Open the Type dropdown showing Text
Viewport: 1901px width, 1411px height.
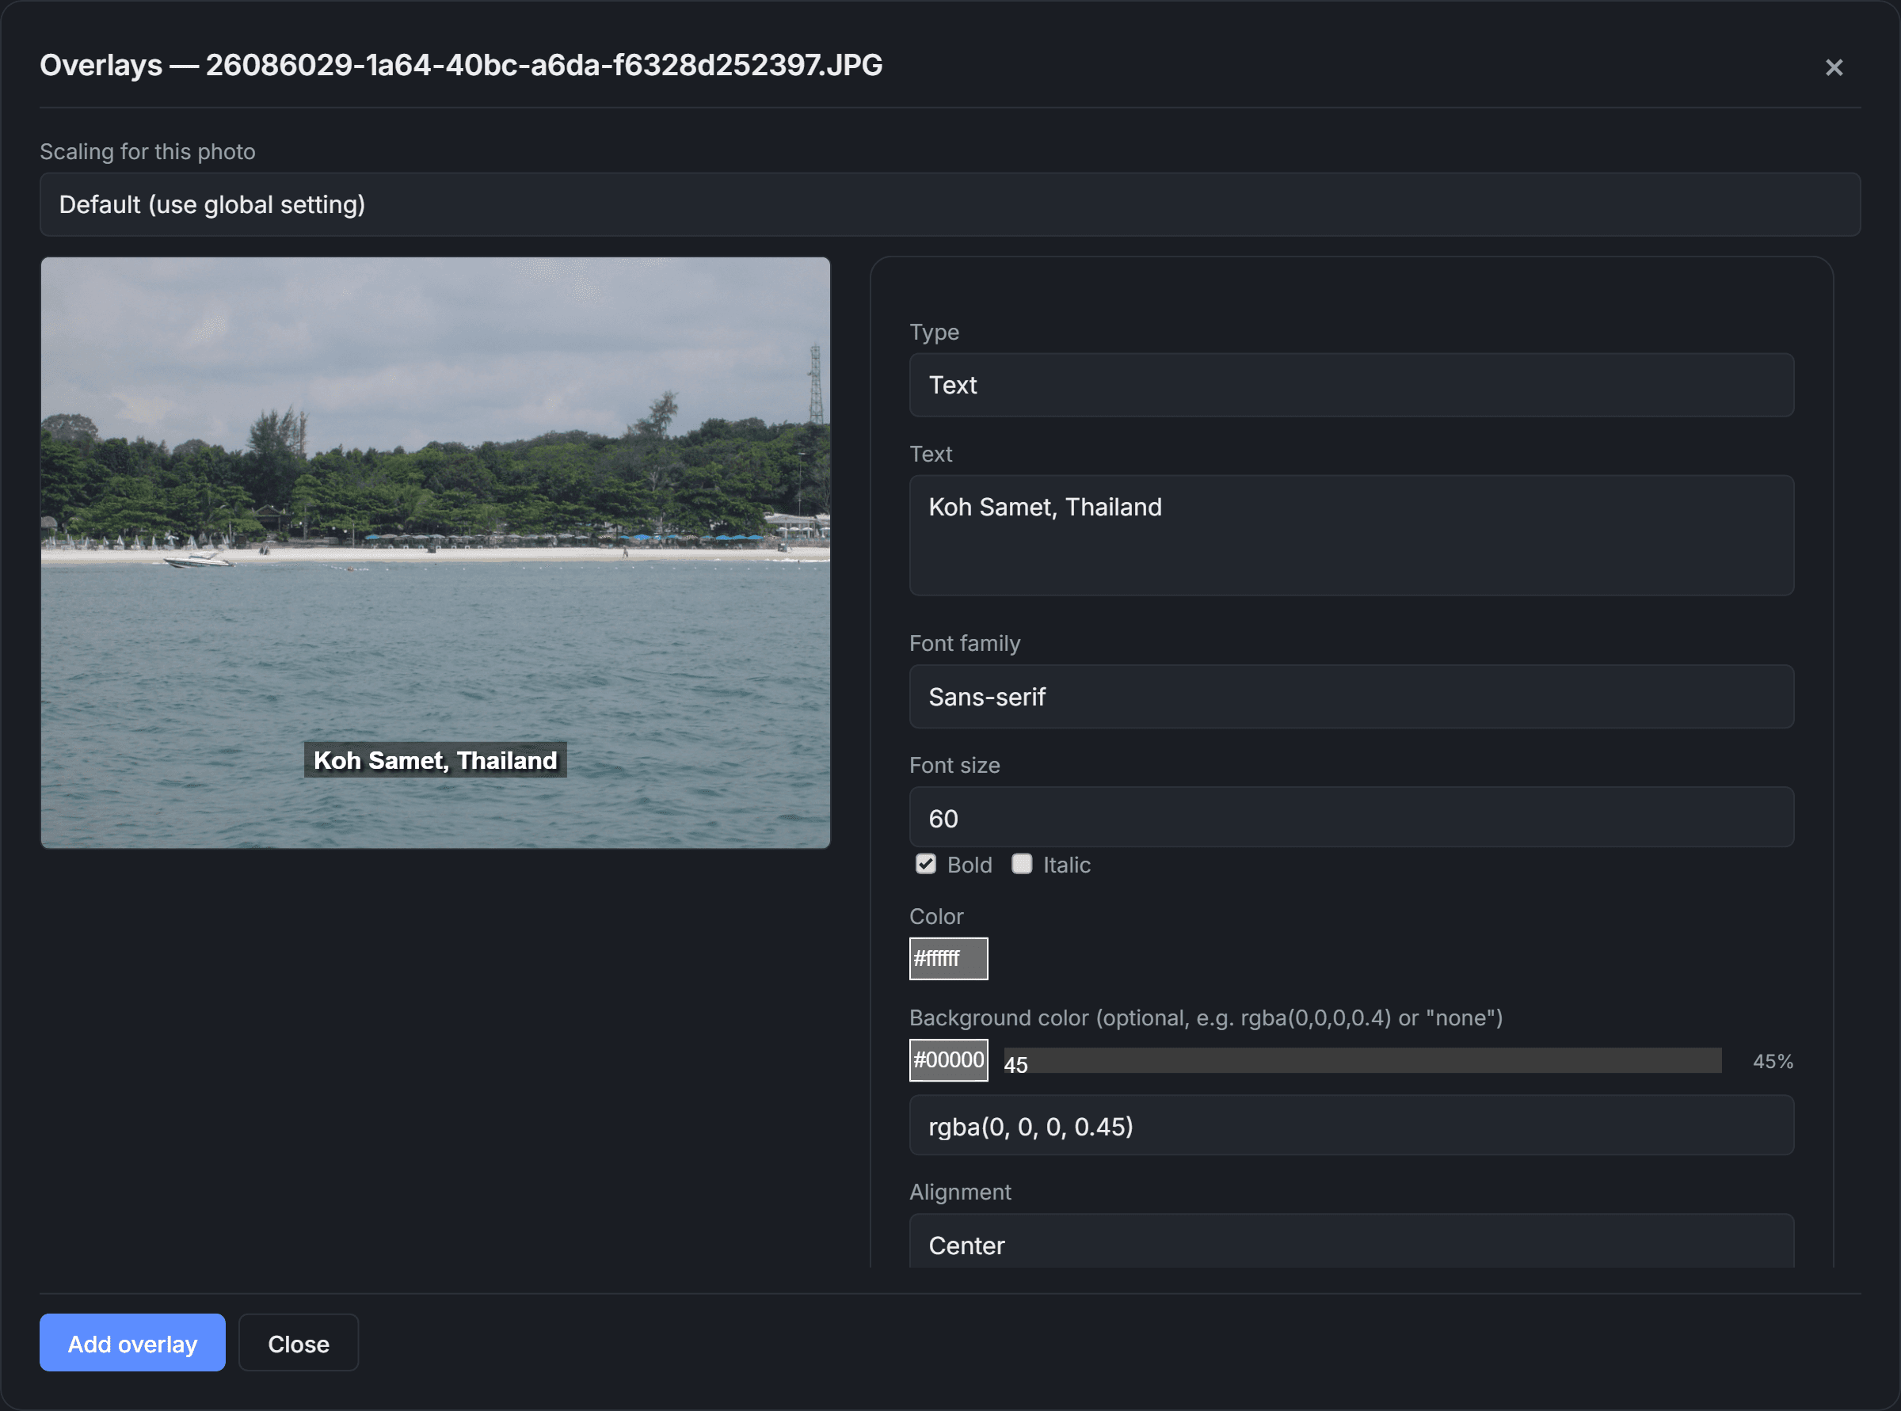[1351, 385]
